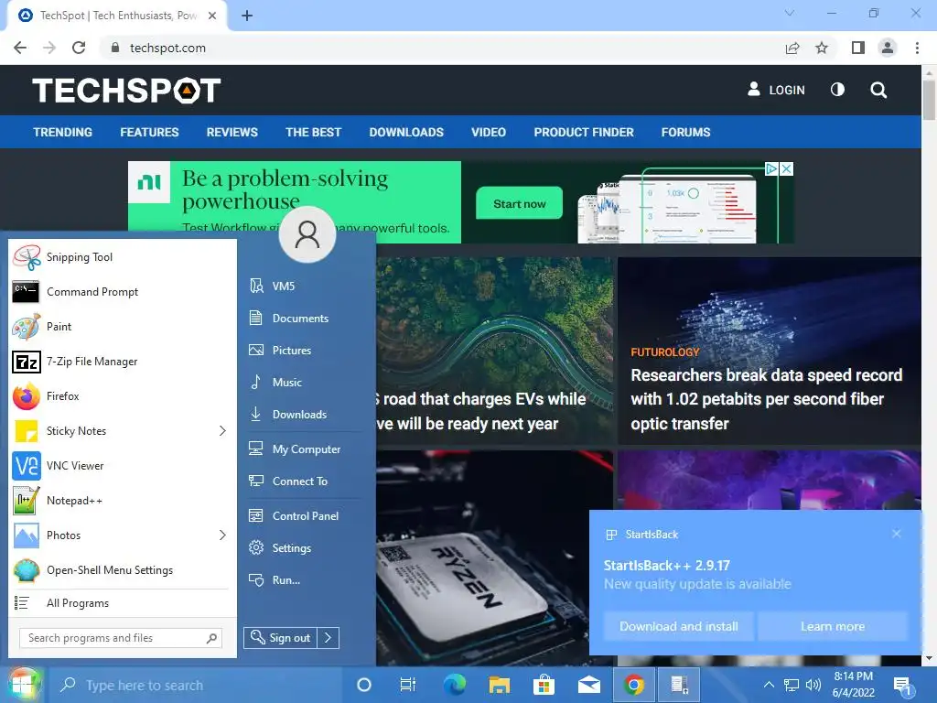Bookmark this page with star icon

coord(823,48)
